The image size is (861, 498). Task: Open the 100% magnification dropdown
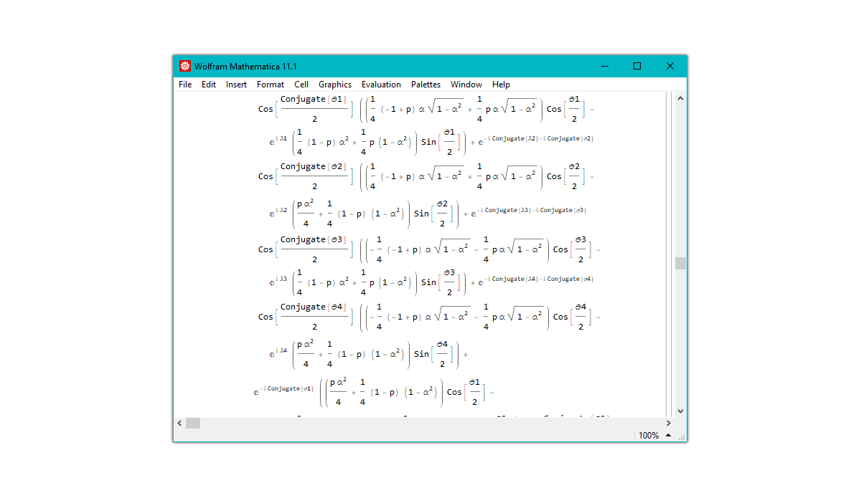[x=669, y=436]
